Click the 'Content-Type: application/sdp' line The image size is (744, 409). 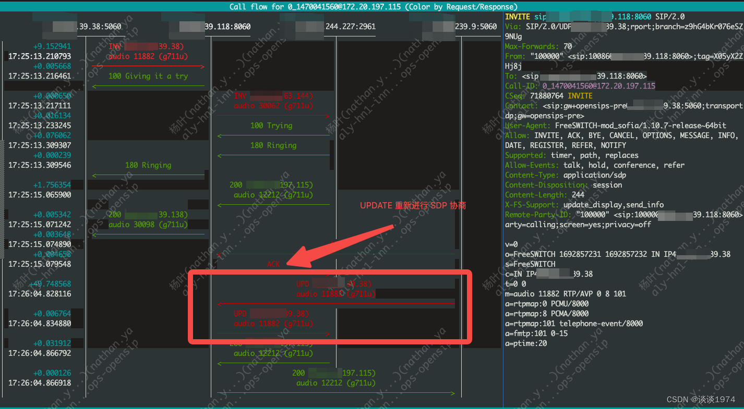click(x=566, y=175)
